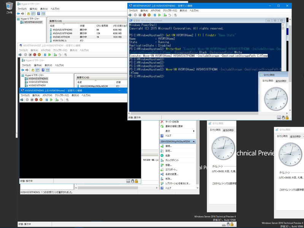The height and width of the screenshot is (228, 304).
Task: Click forward arrow in outer Hyper-V Manager toolbar
Action: pyautogui.click(x=22, y=14)
